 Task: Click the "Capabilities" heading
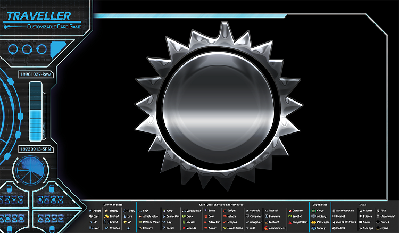point(320,205)
